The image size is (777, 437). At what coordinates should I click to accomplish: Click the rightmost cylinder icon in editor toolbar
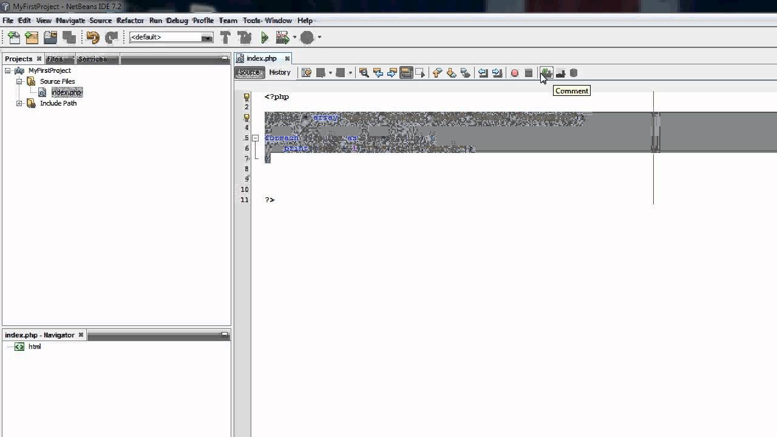pyautogui.click(x=574, y=73)
